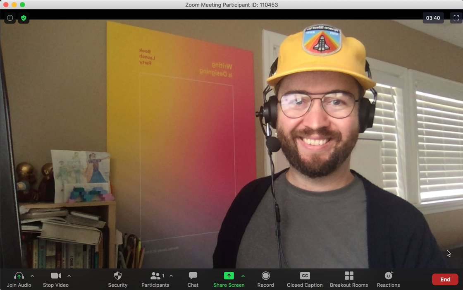This screenshot has height=290, width=463.
Task: Enable Closed Caption with the CC icon
Action: pyautogui.click(x=305, y=279)
